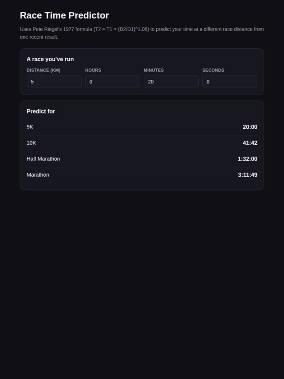Click the 1:32:00 half marathon time
Image resolution: width=284 pixels, height=379 pixels.
[248, 159]
